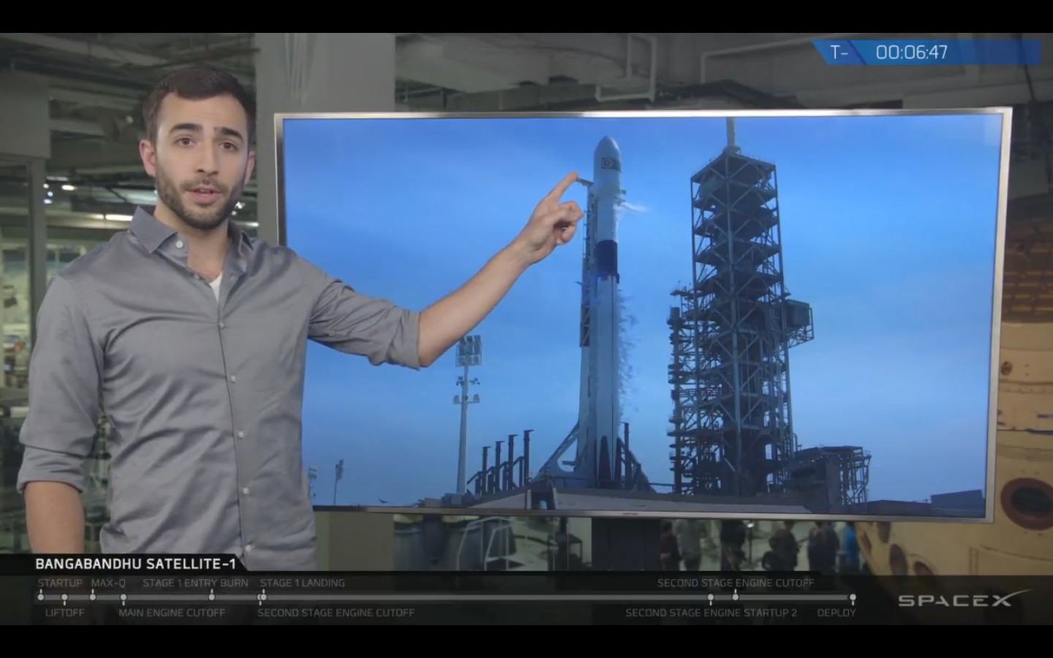Jump to the Liftoff marker dot
1053x658 pixels.
pyautogui.click(x=64, y=598)
